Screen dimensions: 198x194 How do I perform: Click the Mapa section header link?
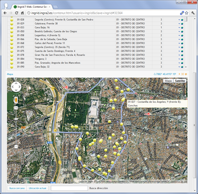click(x=10, y=74)
